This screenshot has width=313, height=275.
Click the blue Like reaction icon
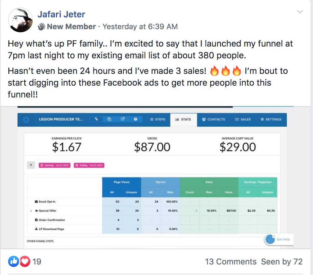pos(13,261)
